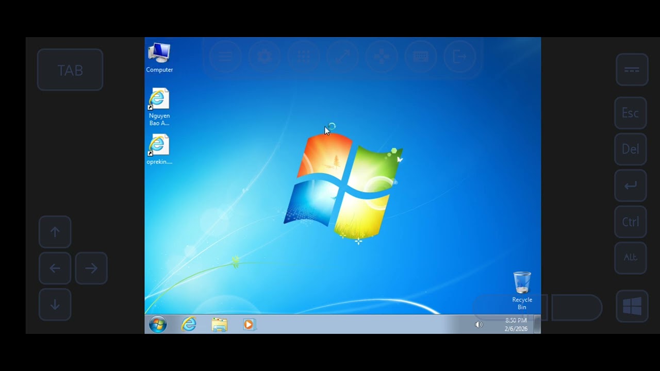
Task: Tap the Alt overlay key
Action: 631,258
